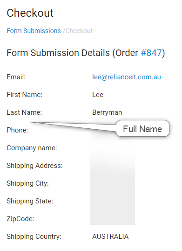Click the lee@relianceit.com.au email link

[127, 77]
